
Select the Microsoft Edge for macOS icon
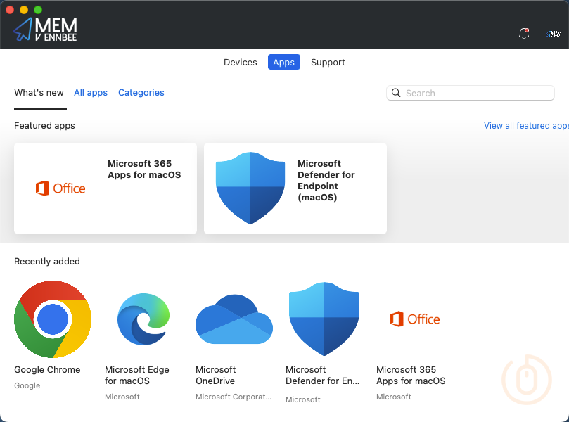point(143,319)
